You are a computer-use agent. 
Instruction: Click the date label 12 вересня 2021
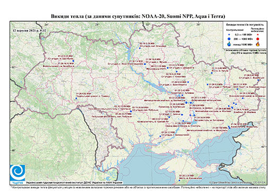(29, 30)
